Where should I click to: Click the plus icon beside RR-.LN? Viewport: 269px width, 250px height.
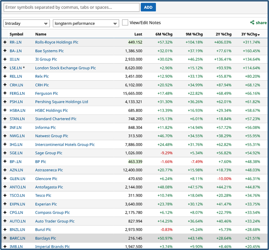(5, 42)
